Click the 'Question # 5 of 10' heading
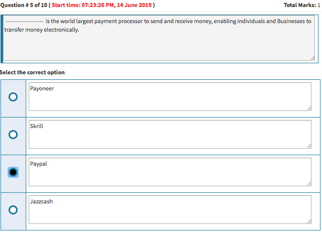Screen dimensions: 322x233 click(23, 5)
